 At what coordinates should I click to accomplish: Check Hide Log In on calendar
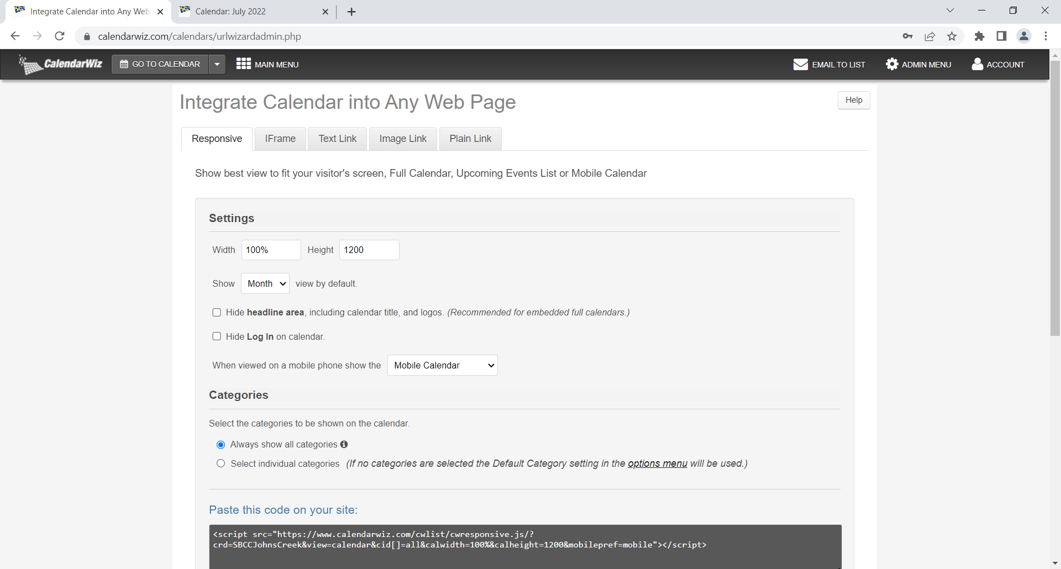pos(217,336)
